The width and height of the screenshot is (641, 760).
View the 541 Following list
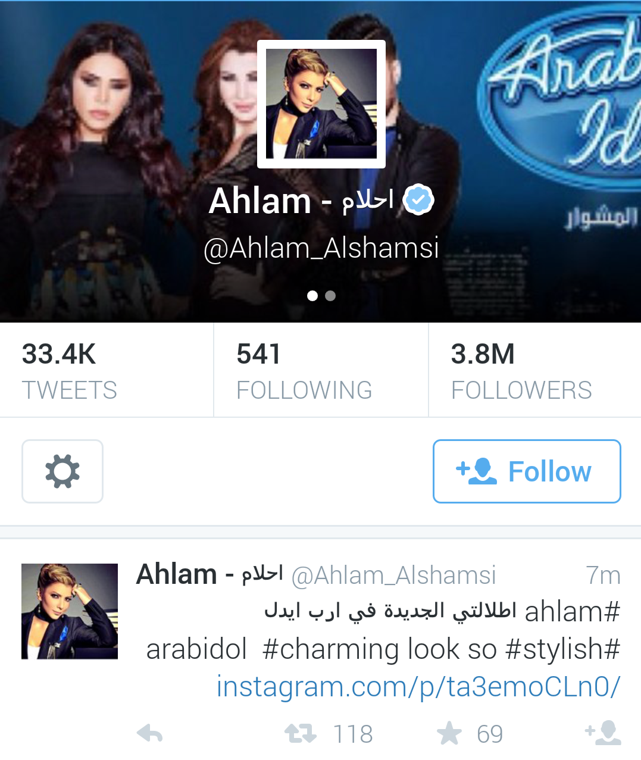tap(321, 370)
